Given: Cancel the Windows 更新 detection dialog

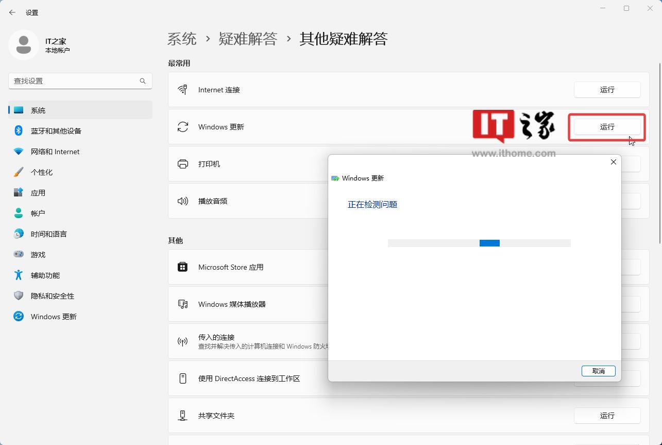Looking at the screenshot, I should pyautogui.click(x=599, y=371).
